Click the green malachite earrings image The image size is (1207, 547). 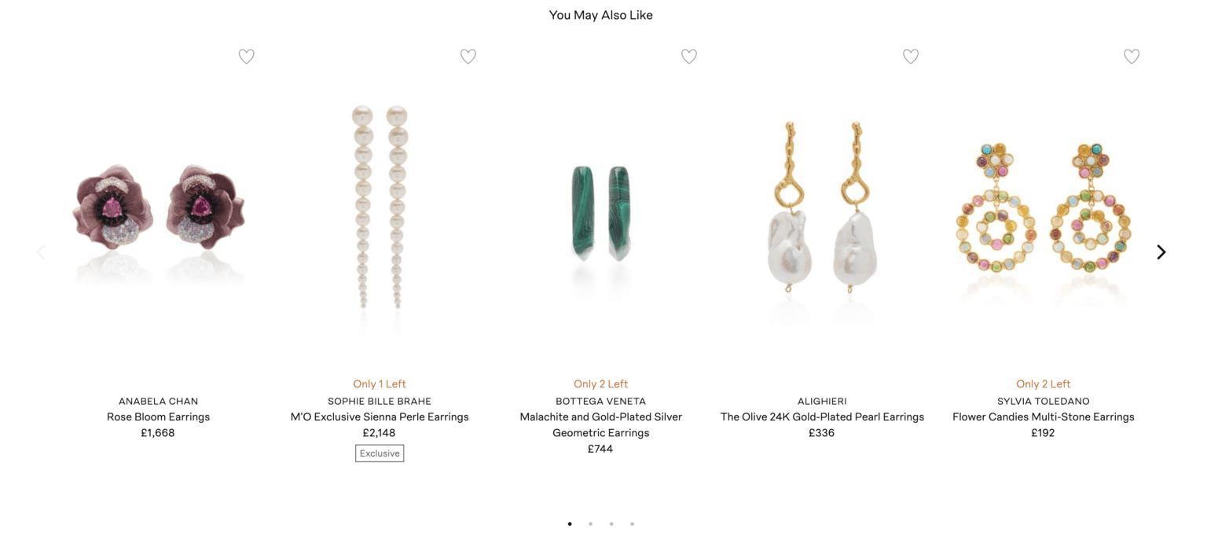point(601,212)
